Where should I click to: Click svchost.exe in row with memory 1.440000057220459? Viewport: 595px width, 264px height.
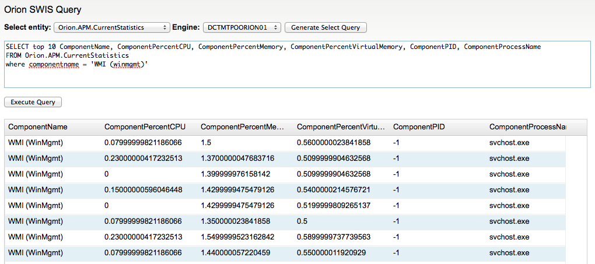click(x=509, y=252)
